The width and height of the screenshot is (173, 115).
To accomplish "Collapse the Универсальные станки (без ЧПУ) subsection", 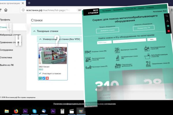I will [x=40, y=39].
